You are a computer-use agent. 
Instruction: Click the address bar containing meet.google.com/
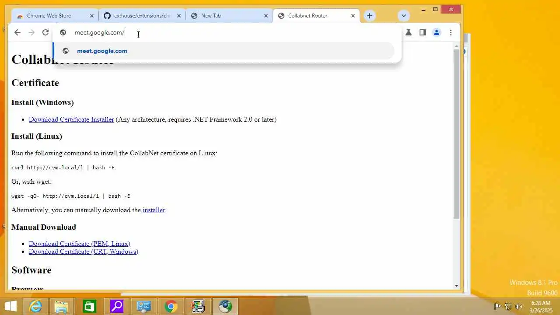coord(227,32)
